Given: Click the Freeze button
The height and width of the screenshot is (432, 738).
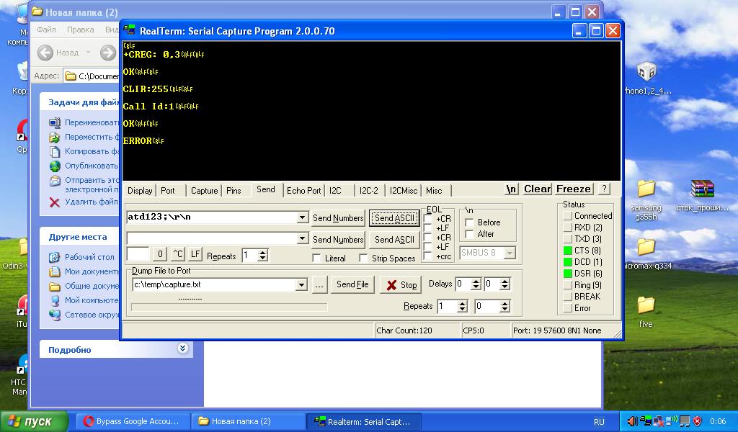Looking at the screenshot, I should [574, 189].
